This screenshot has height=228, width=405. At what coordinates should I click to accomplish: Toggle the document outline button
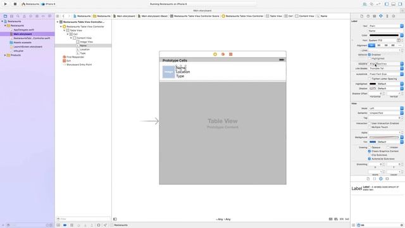115,219
